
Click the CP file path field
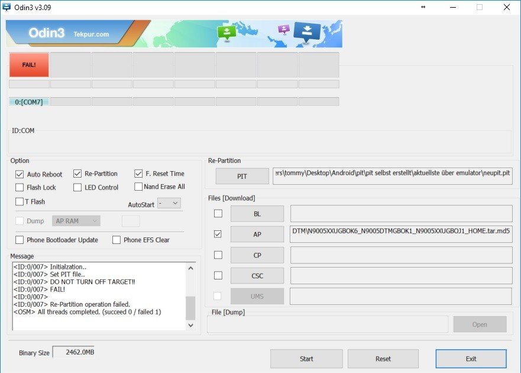click(x=402, y=255)
